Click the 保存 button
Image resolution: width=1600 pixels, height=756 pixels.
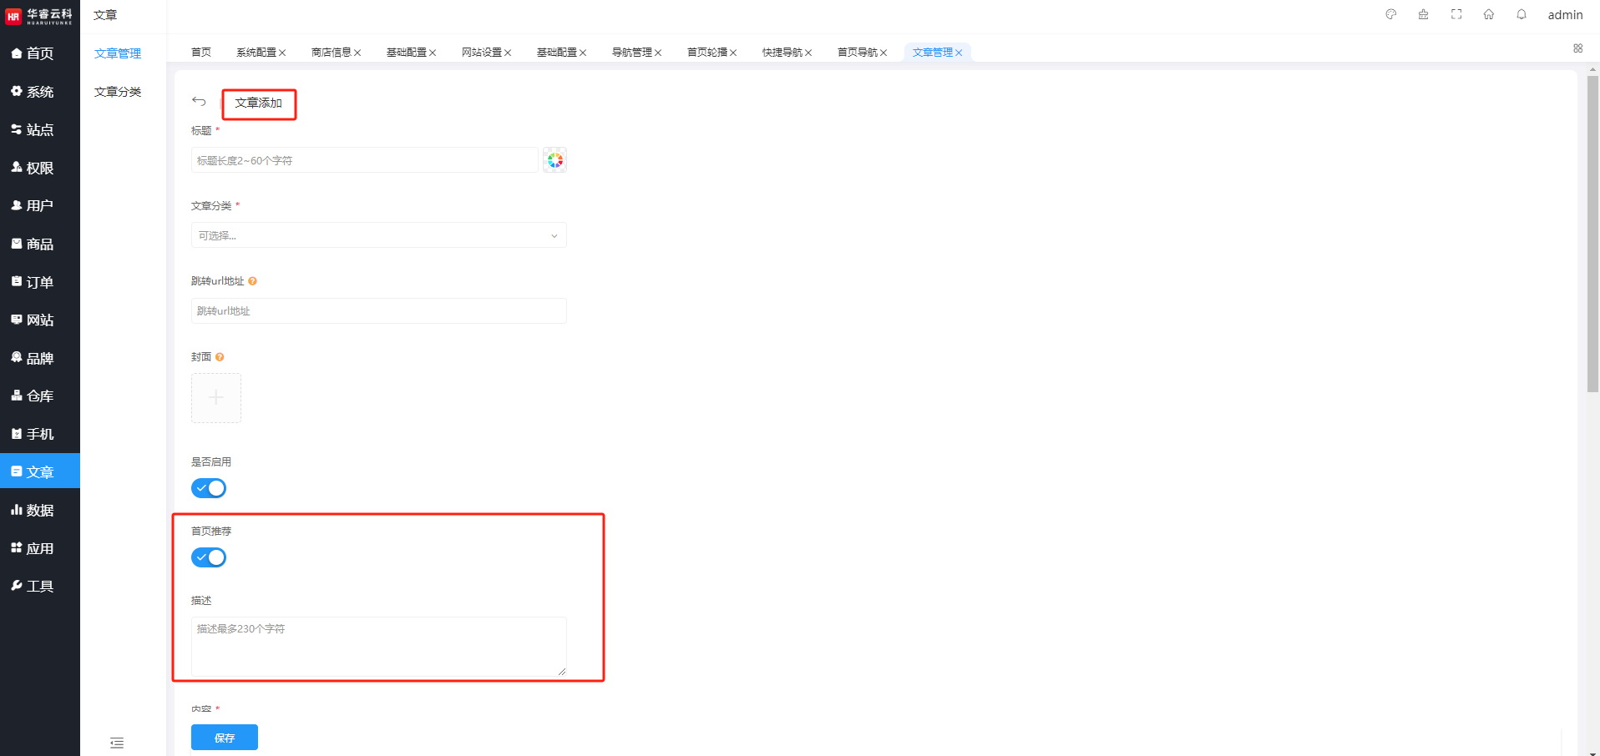[224, 738]
